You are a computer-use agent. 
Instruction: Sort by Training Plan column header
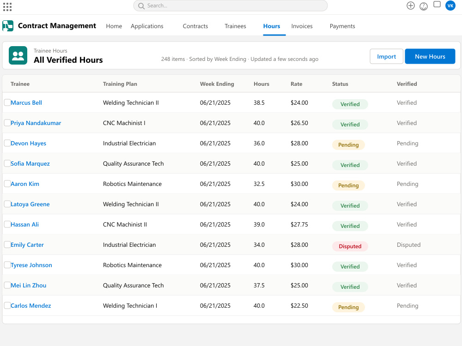click(x=120, y=84)
